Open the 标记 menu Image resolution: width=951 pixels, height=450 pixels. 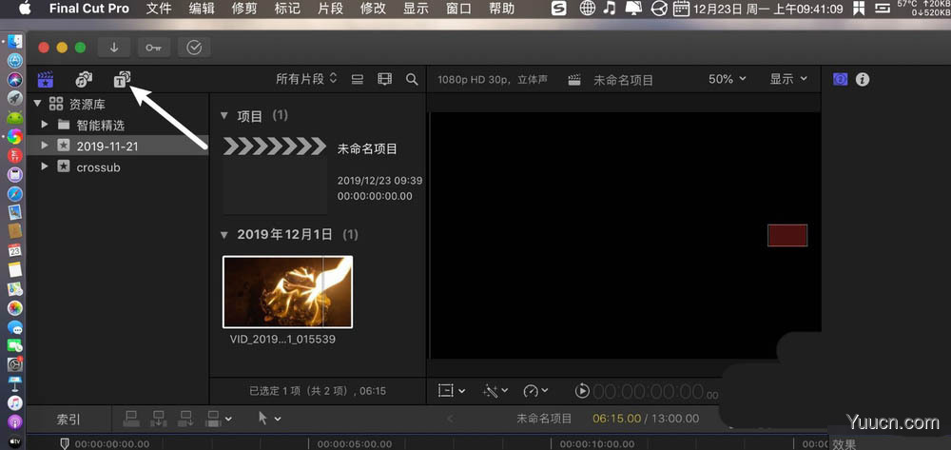click(x=287, y=9)
